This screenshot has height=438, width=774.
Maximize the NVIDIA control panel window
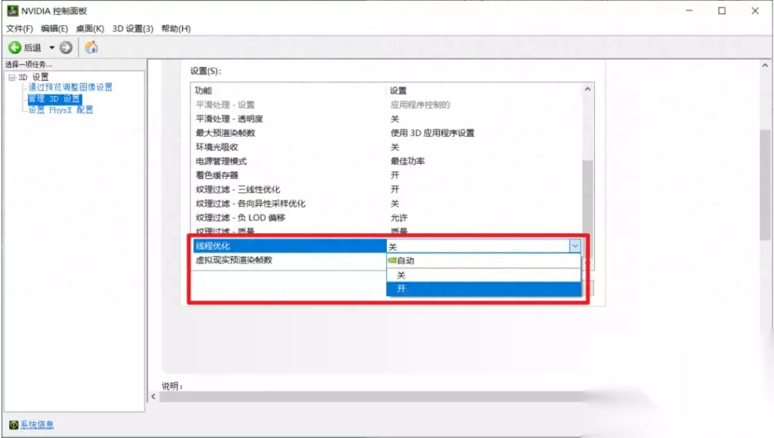[x=722, y=11]
